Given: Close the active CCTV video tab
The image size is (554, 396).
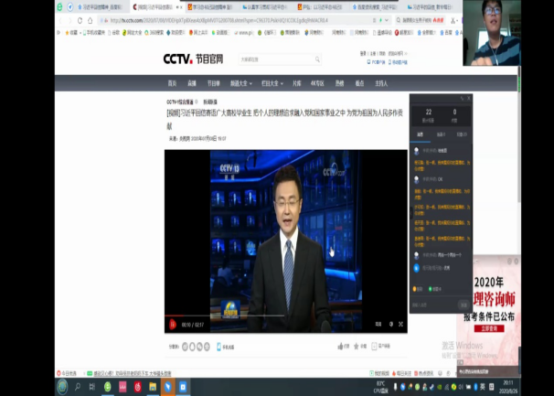Looking at the screenshot, I should coord(182,6).
